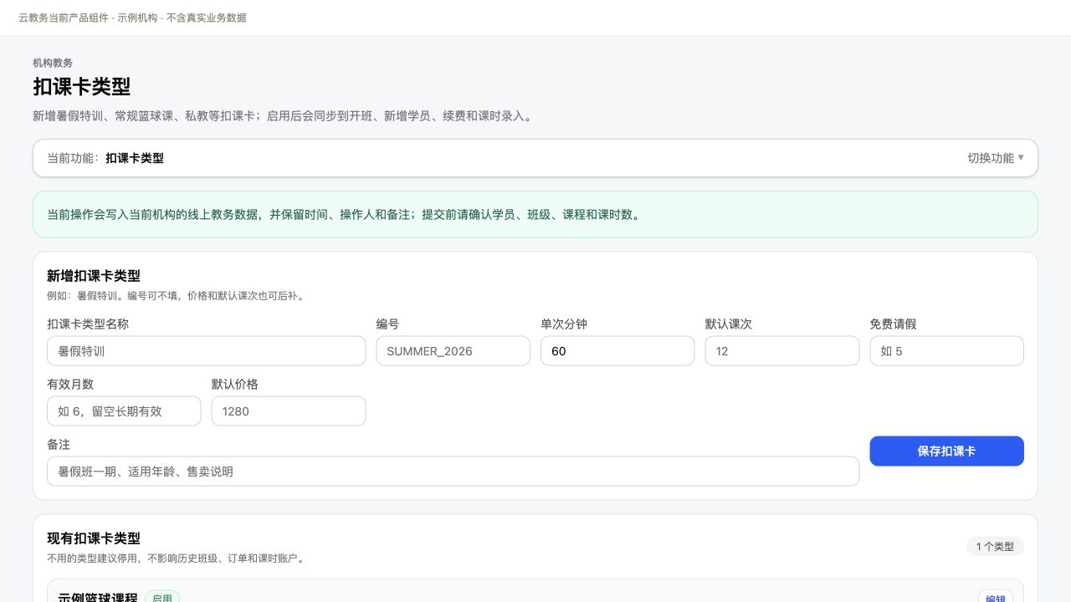Click the 单次分钟 field with value 60

pyautogui.click(x=617, y=351)
